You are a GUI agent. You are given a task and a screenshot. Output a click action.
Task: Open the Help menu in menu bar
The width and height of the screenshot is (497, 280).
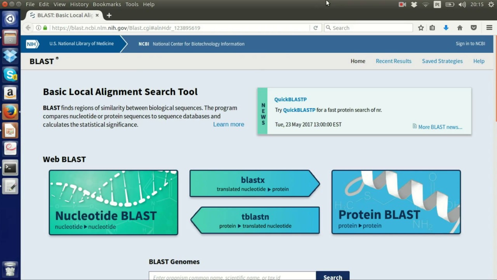(149, 4)
